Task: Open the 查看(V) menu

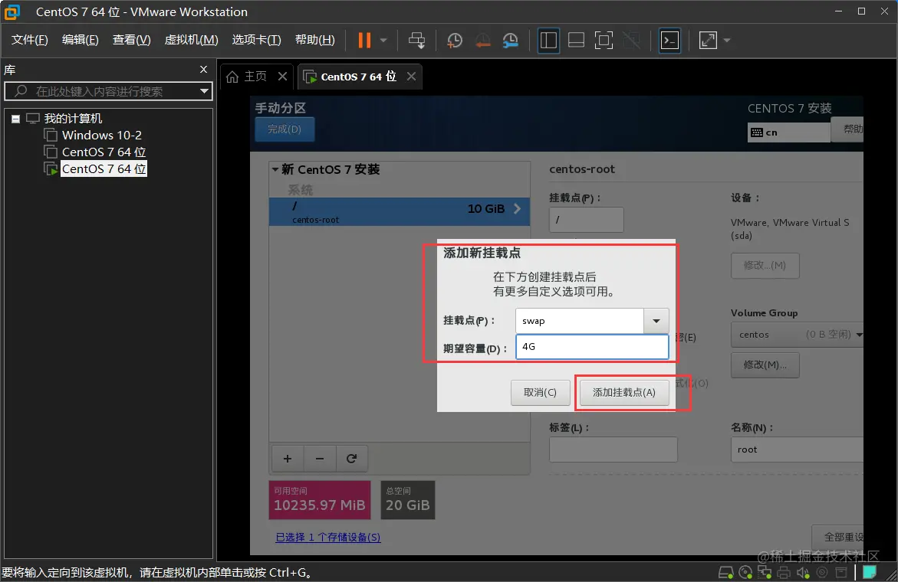Action: point(132,40)
